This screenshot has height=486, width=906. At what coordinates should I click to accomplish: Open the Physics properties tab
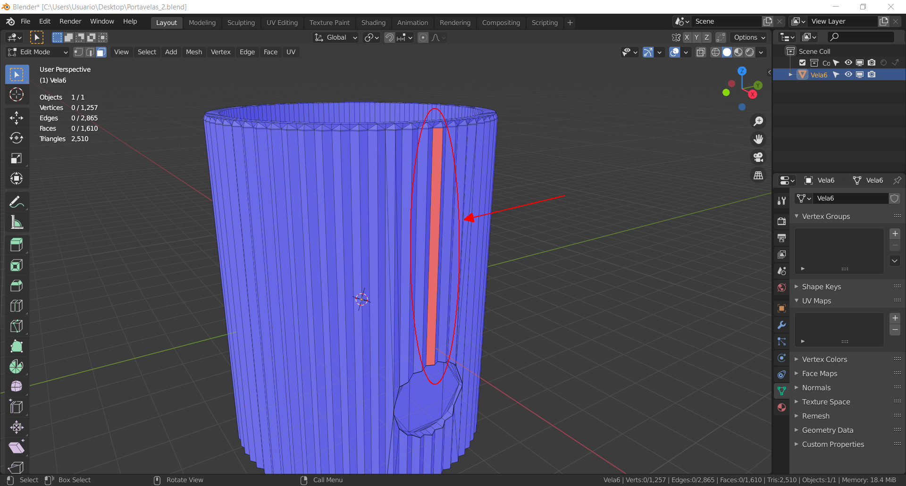tap(781, 358)
